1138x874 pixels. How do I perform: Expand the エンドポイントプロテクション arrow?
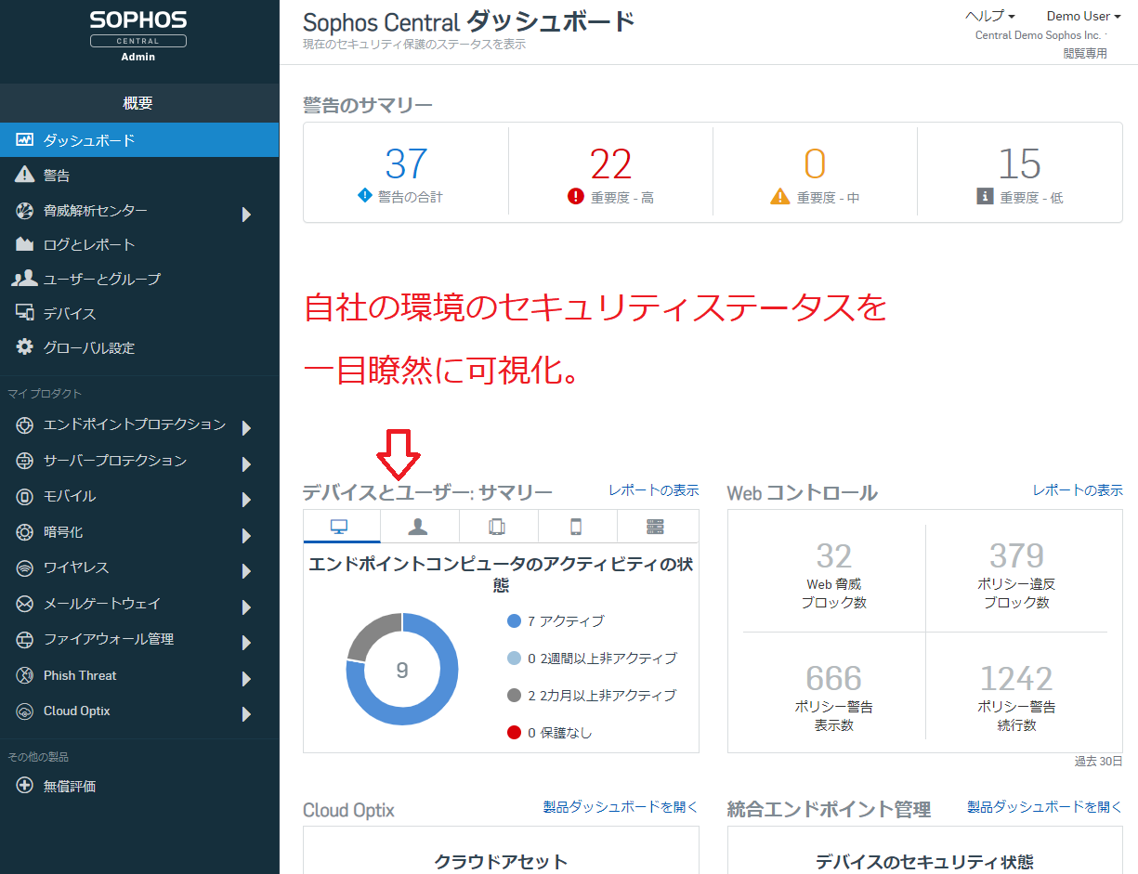click(x=246, y=428)
